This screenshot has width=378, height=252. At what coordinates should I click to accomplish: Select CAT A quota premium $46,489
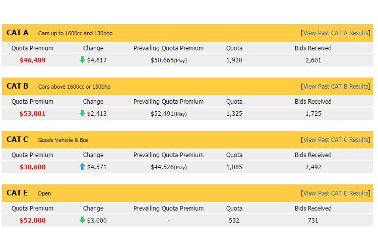tap(32, 60)
